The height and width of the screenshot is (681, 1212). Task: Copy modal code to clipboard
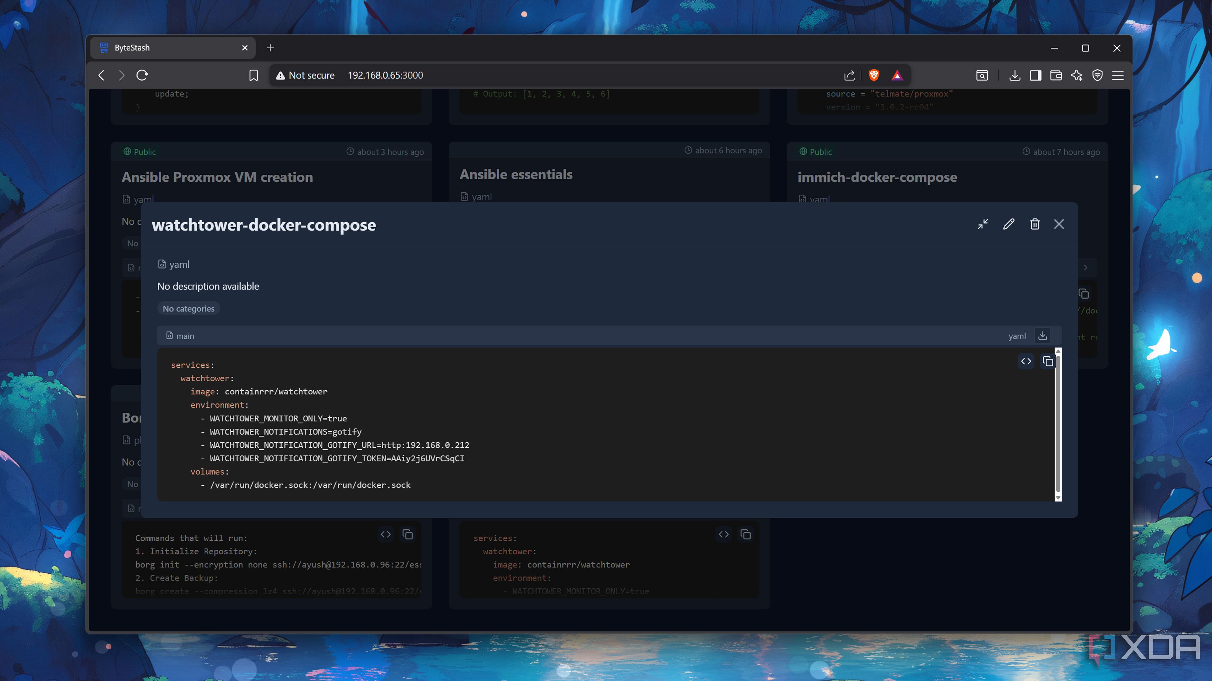point(1048,361)
